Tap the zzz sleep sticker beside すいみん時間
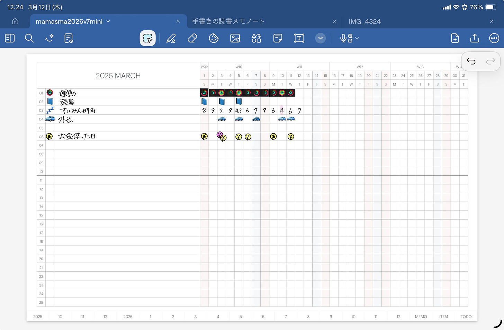 pyautogui.click(x=50, y=110)
